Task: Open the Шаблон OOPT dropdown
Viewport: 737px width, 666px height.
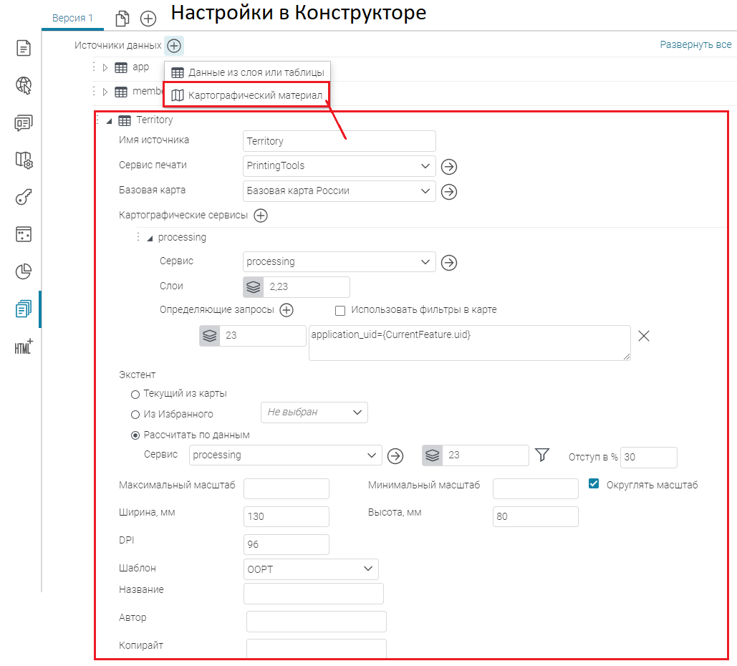Action: pyautogui.click(x=311, y=569)
